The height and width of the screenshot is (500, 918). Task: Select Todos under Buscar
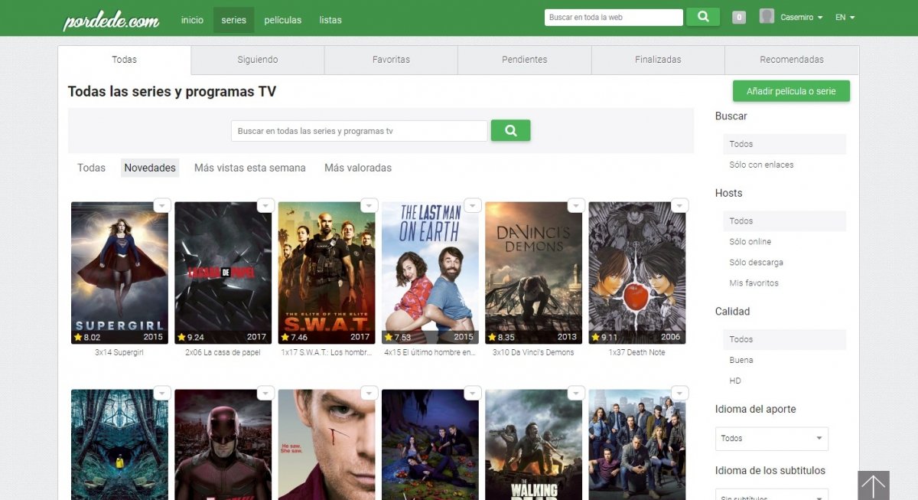(x=784, y=144)
